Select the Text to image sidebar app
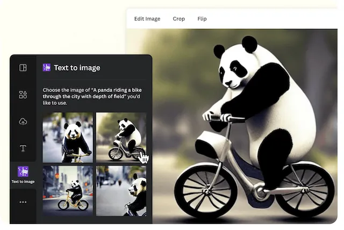 click(23, 175)
